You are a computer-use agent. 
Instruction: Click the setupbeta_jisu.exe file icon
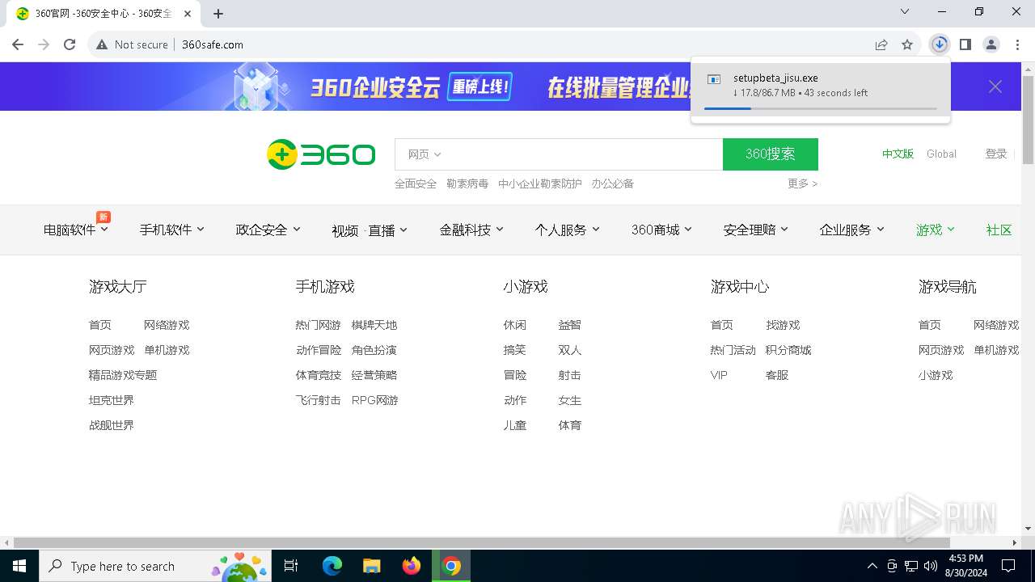pyautogui.click(x=714, y=79)
